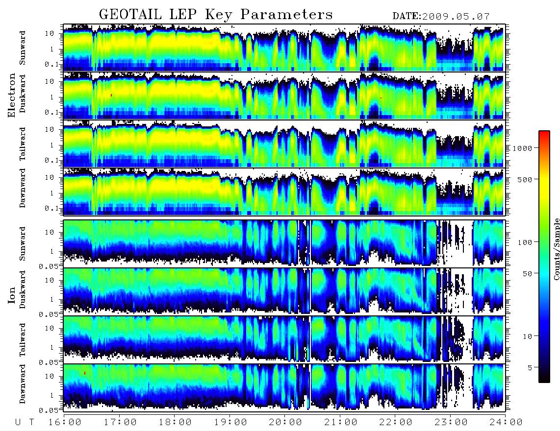Click the Counts/Sample color bar label

pos(556,249)
